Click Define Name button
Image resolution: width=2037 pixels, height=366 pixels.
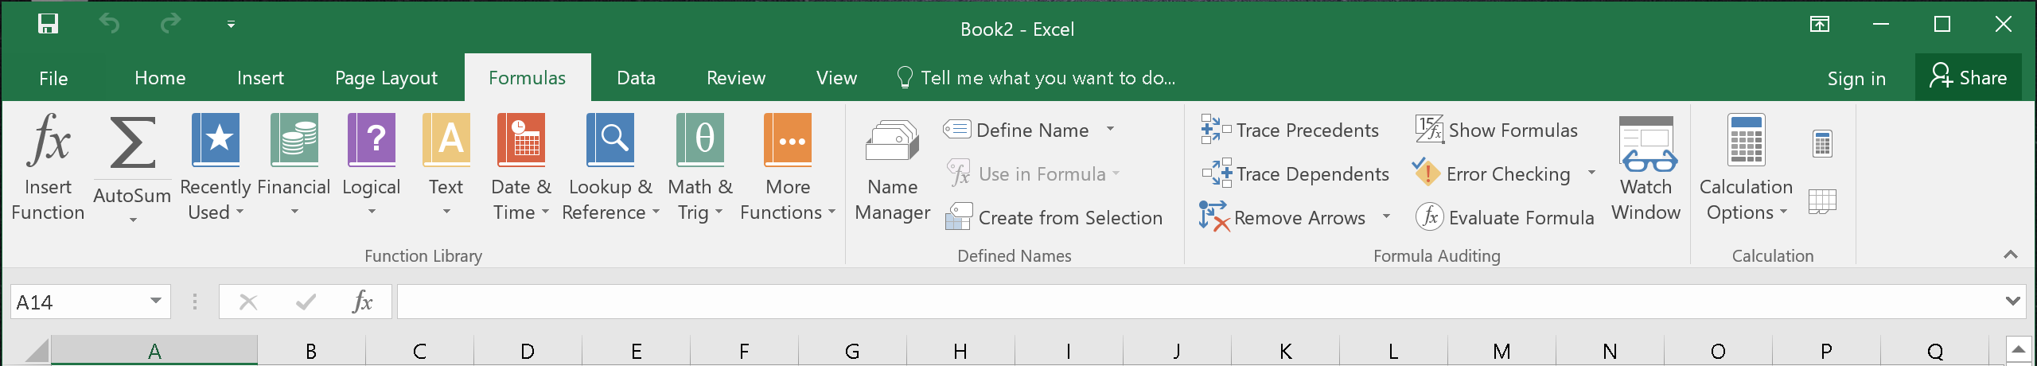(x=1016, y=130)
